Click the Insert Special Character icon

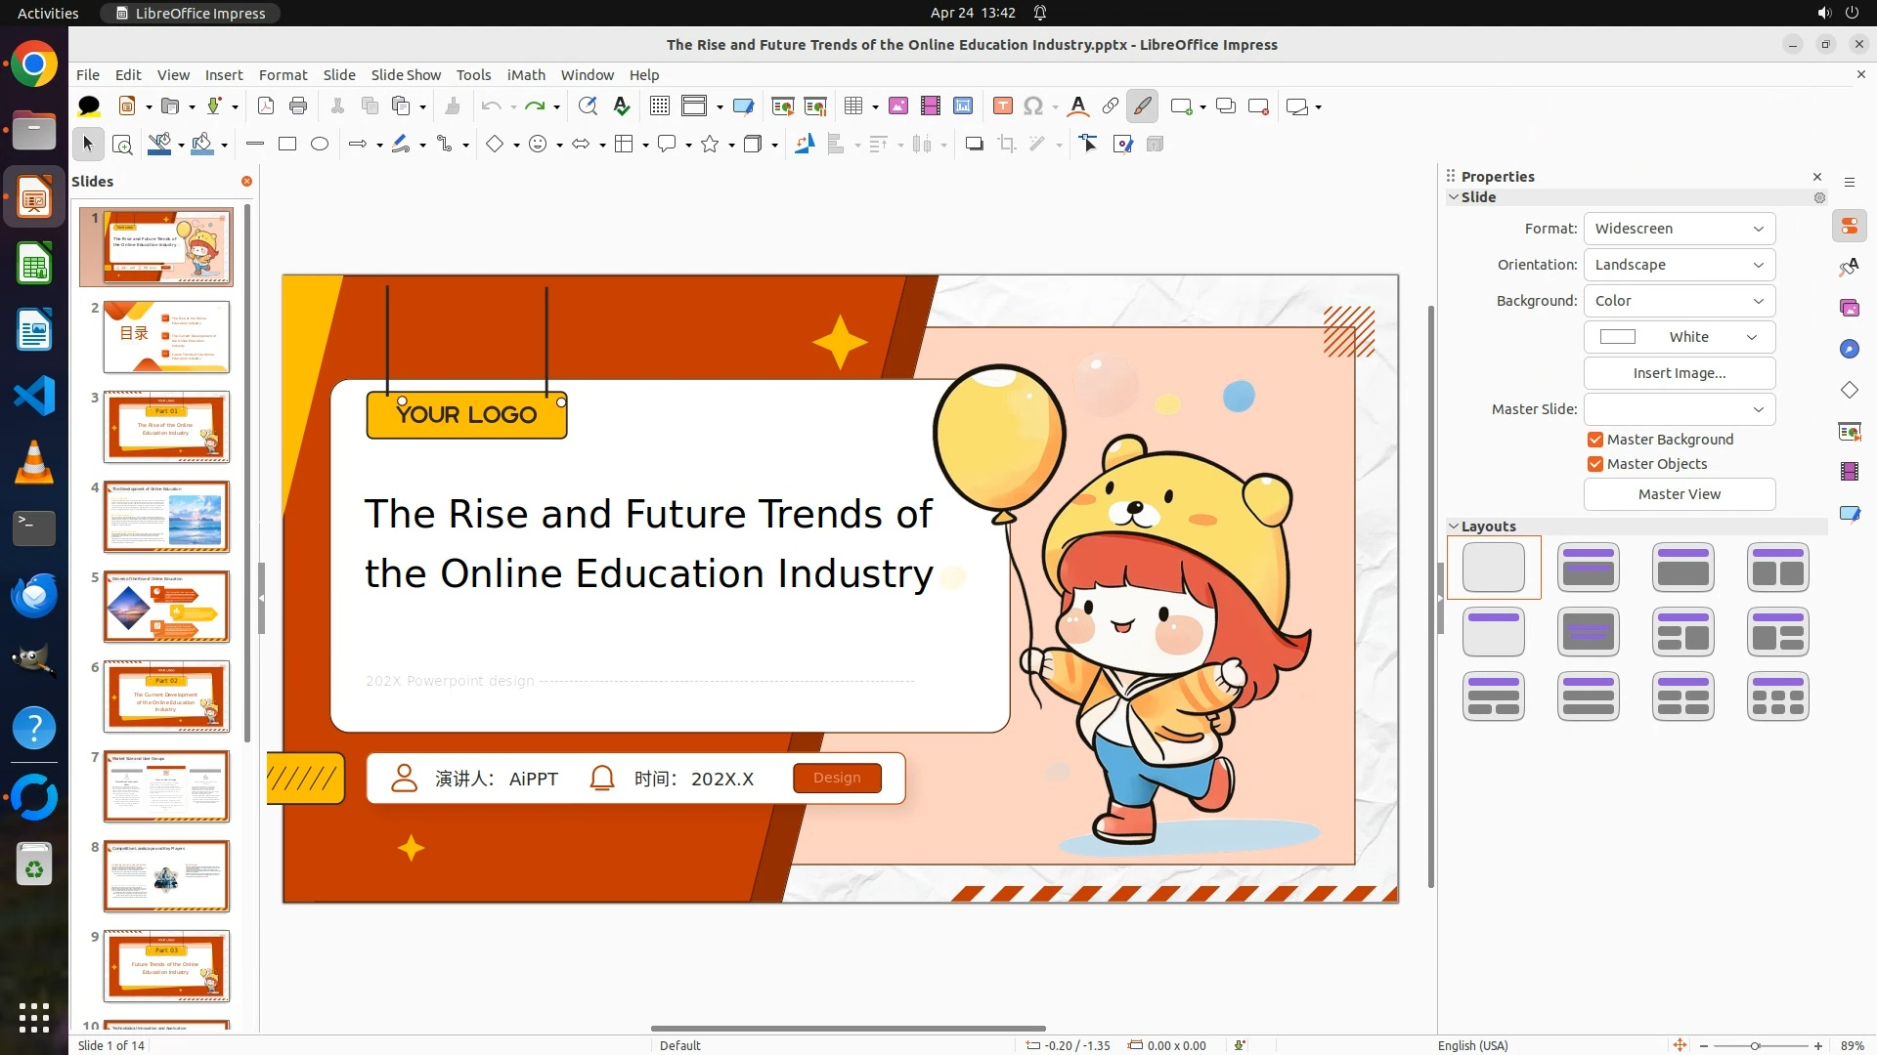tap(1033, 106)
